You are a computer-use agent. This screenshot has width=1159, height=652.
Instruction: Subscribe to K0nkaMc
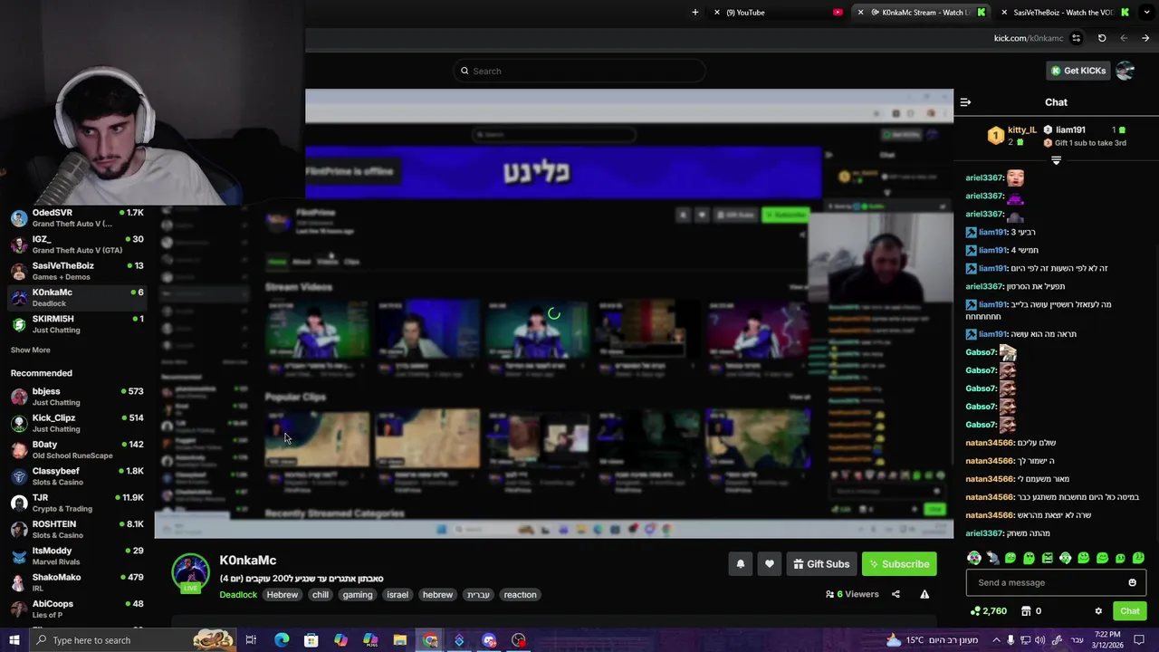(x=899, y=564)
